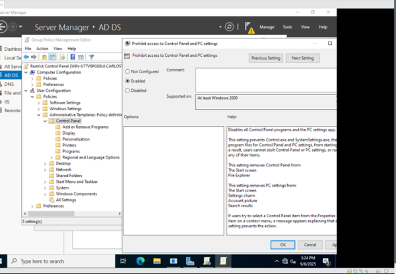This screenshot has width=396, height=274.
Task: Select the Not Configured radio button
Action: (127, 71)
